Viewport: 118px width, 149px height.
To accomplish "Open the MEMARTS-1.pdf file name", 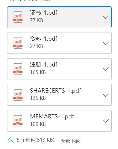I will point(52,117).
